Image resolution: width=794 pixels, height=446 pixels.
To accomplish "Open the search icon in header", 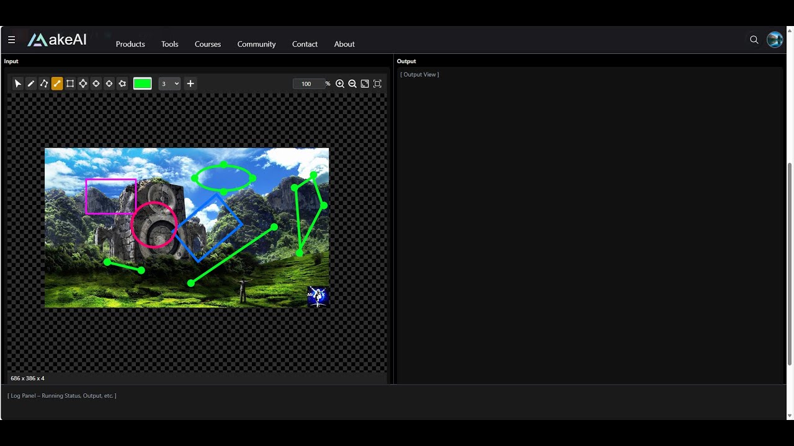I will 754,40.
